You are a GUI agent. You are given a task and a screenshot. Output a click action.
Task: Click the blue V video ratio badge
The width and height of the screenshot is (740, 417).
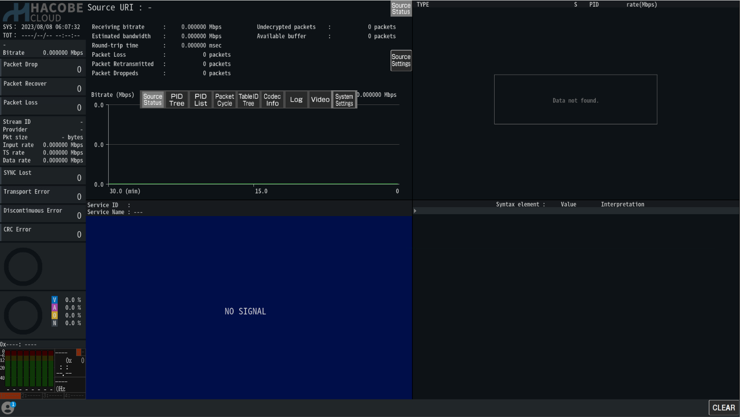point(54,300)
